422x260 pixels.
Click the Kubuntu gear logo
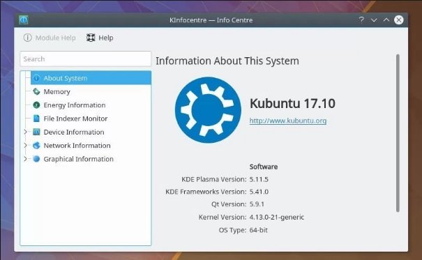point(208,110)
